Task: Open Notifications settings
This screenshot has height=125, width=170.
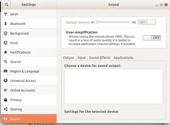Action: click(x=29, y=52)
